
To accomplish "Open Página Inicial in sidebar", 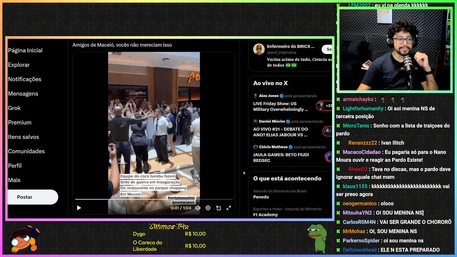I will pyautogui.click(x=25, y=50).
